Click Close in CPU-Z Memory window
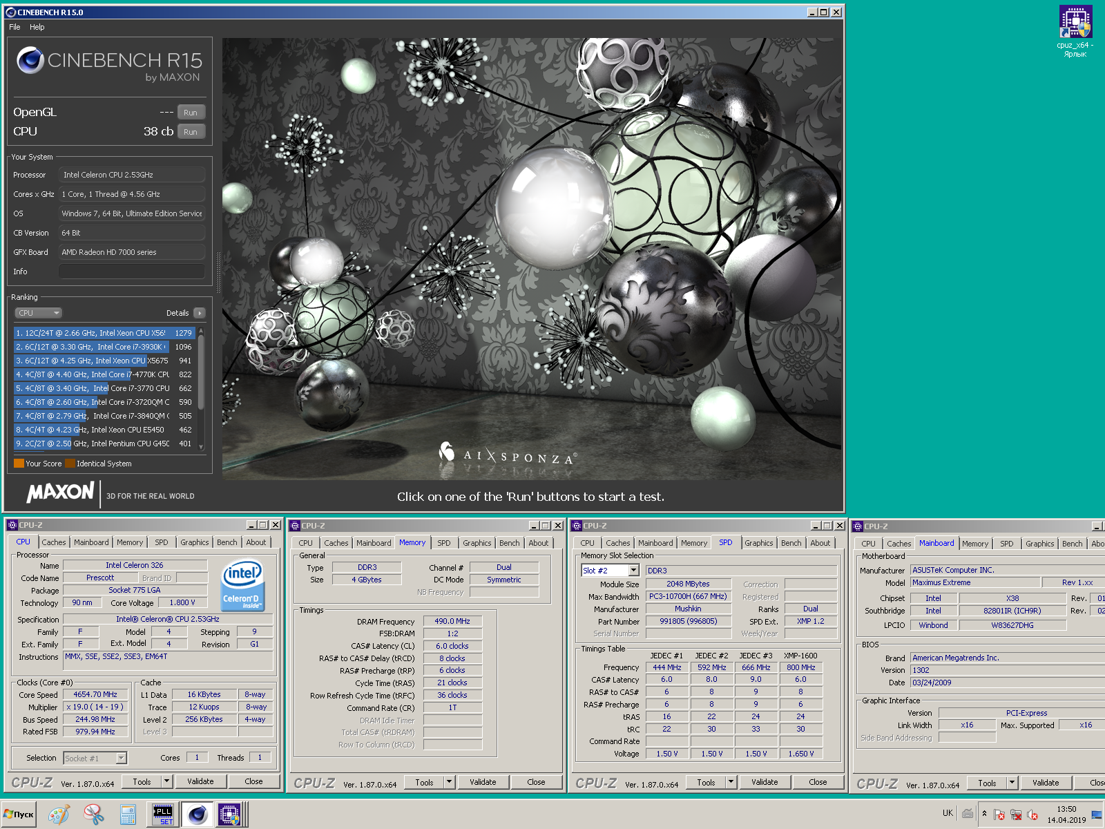This screenshot has height=829, width=1105. (x=536, y=782)
